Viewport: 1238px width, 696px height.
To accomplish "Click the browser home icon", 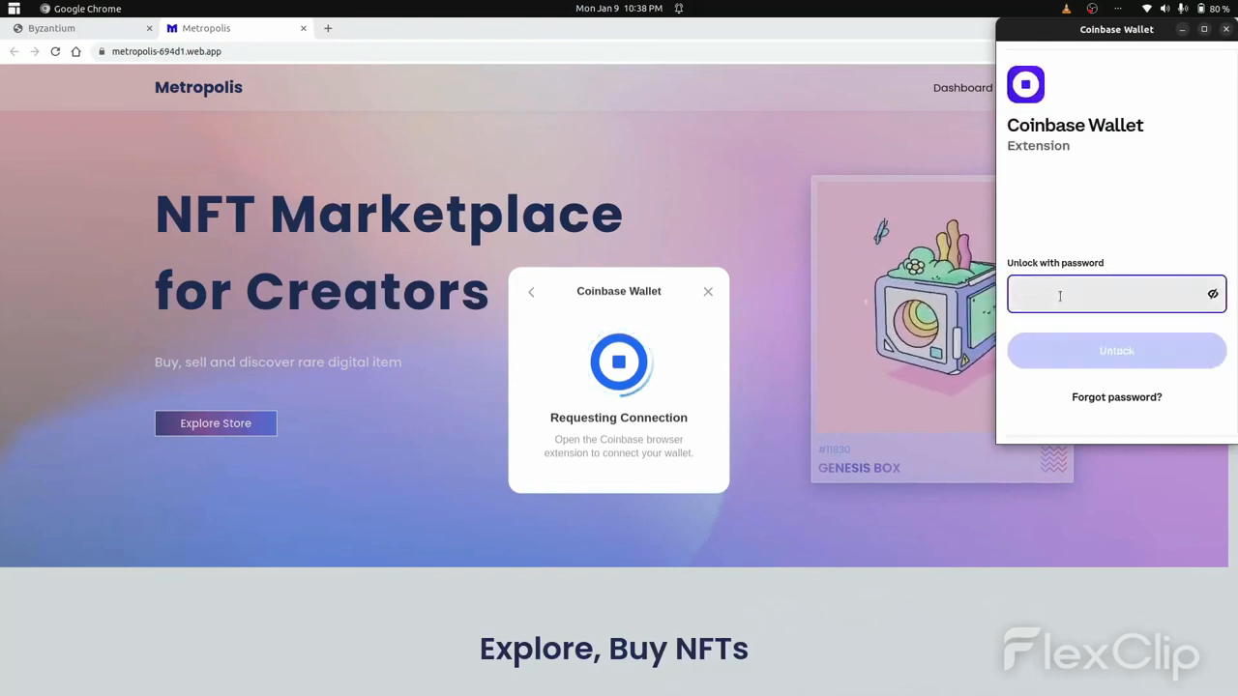I will point(75,51).
